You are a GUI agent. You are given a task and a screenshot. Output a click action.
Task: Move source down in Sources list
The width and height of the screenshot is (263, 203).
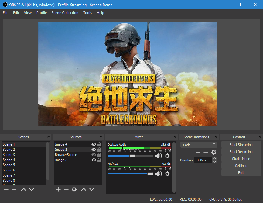click(92, 189)
